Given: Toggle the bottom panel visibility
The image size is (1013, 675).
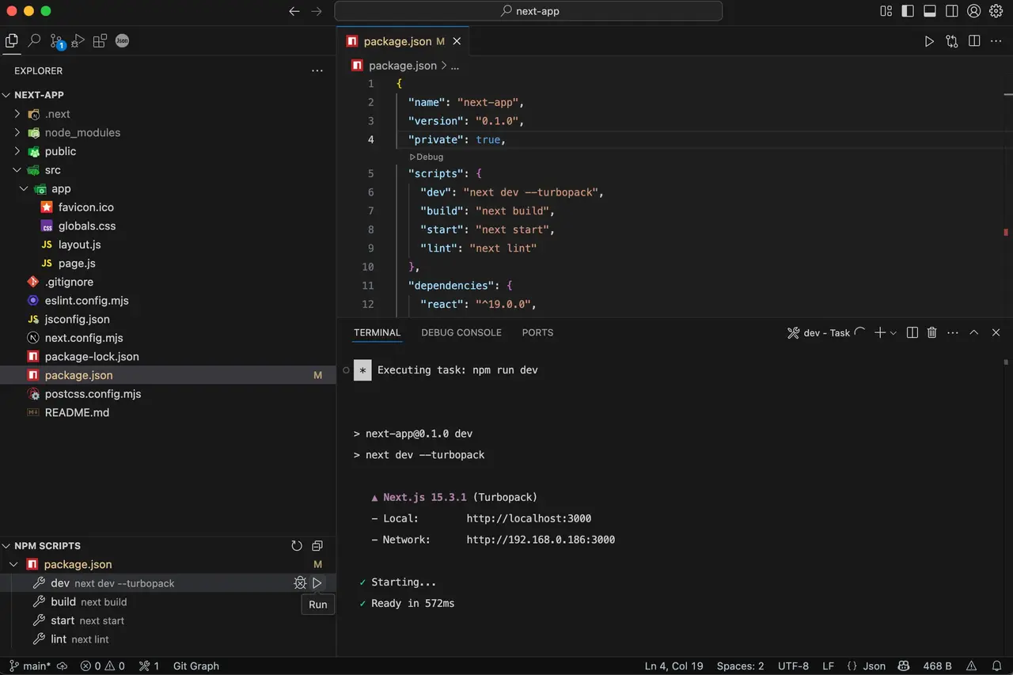Looking at the screenshot, I should click(930, 11).
